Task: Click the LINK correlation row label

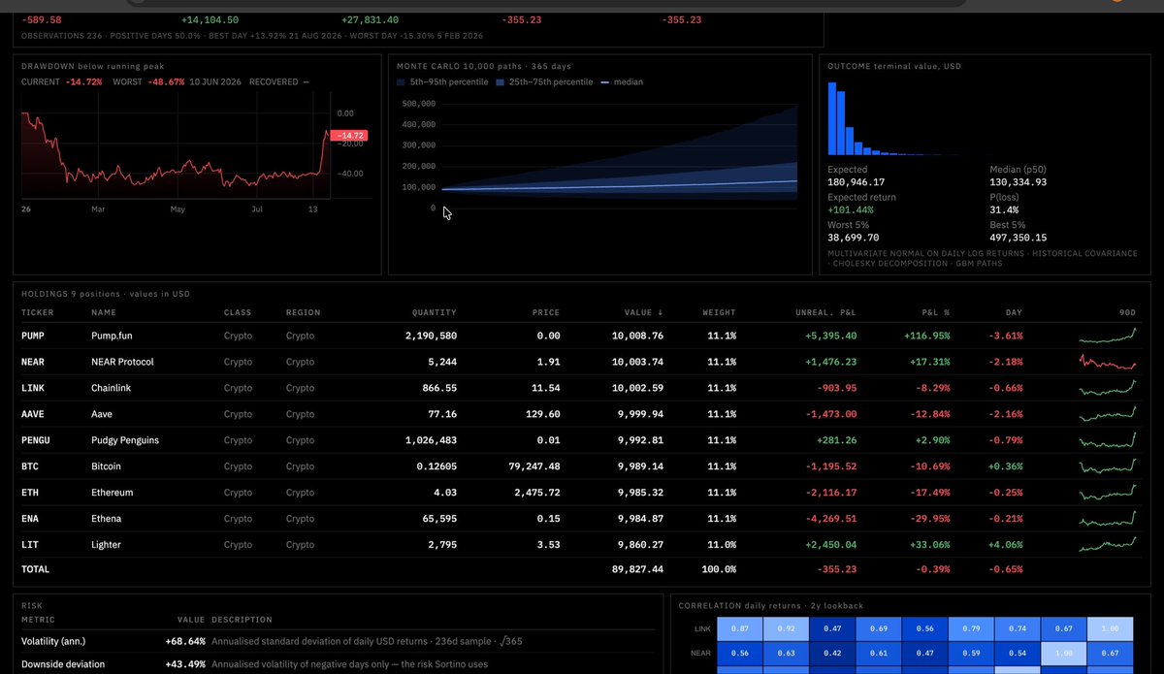Action: [x=703, y=628]
